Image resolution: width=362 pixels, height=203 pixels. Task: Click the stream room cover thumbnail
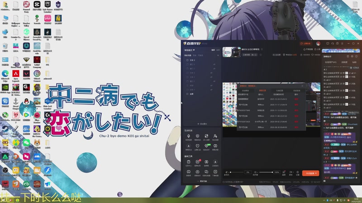point(232,52)
